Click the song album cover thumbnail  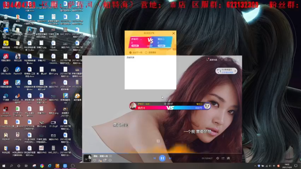[88, 158]
